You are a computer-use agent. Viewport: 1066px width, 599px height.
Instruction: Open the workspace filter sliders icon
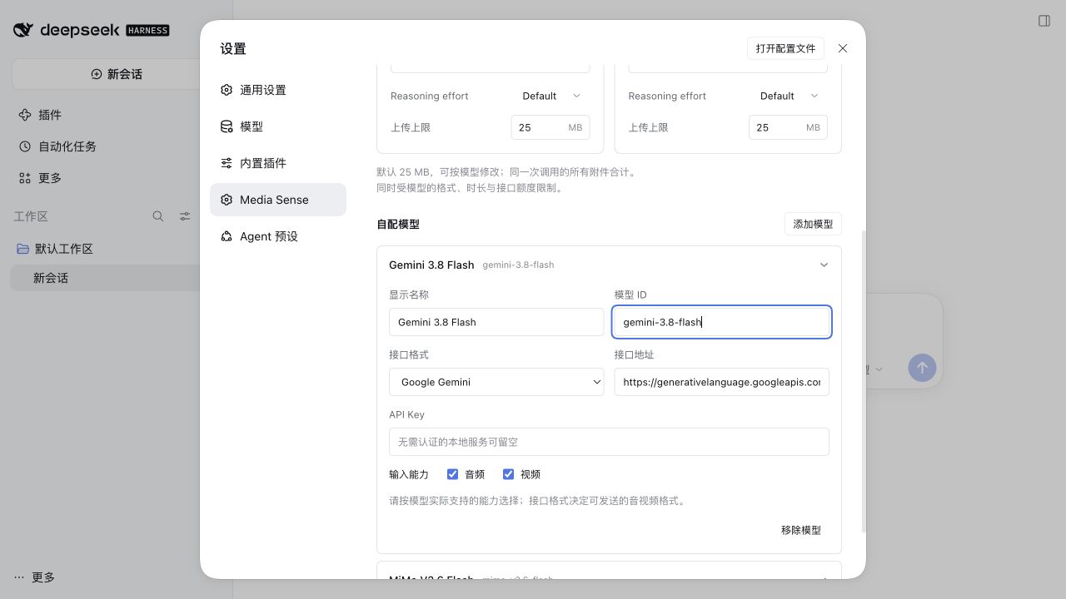click(185, 216)
